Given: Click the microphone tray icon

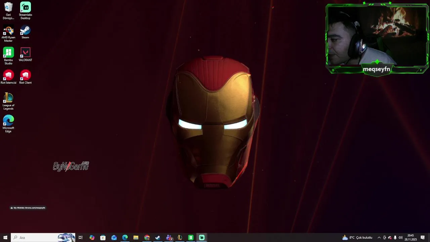Looking at the screenshot, I should point(395,238).
